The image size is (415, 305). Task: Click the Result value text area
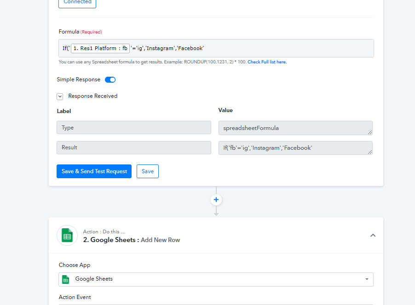[x=296, y=148]
